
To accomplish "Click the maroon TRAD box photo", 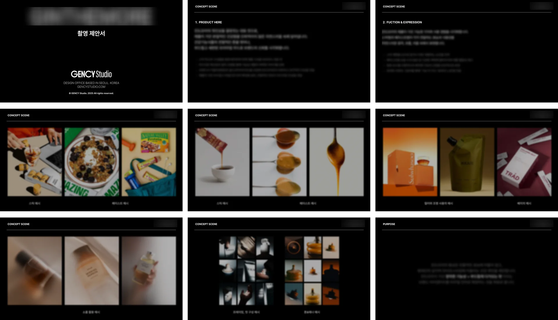I will (x=524, y=162).
